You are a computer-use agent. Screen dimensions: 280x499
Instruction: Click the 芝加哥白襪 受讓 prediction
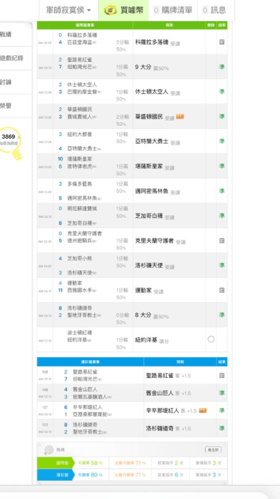[155, 216]
